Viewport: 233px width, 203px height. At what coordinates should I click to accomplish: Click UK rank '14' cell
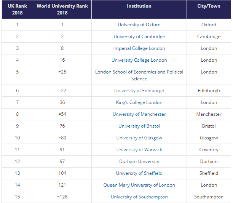18,185
